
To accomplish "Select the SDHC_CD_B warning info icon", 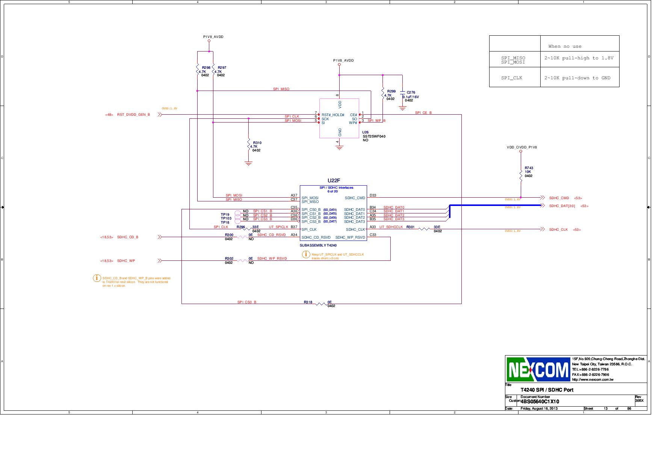I will [x=97, y=278].
